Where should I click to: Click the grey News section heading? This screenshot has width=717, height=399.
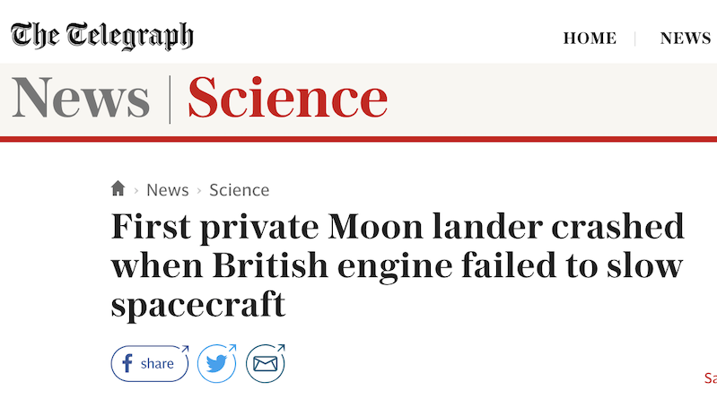[x=81, y=99]
